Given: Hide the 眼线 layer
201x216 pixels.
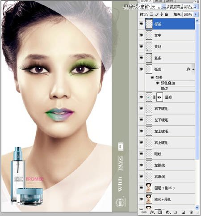Looking at the screenshot, I should pyautogui.click(x=141, y=154).
